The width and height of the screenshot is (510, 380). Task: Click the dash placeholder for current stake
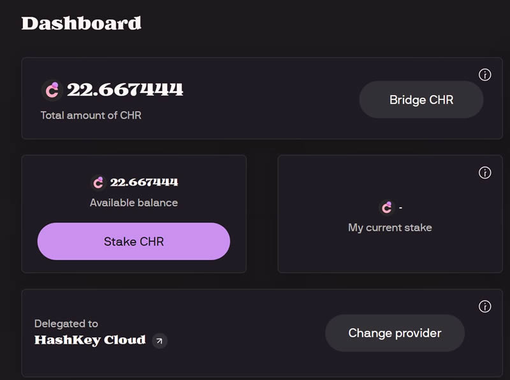tap(400, 208)
